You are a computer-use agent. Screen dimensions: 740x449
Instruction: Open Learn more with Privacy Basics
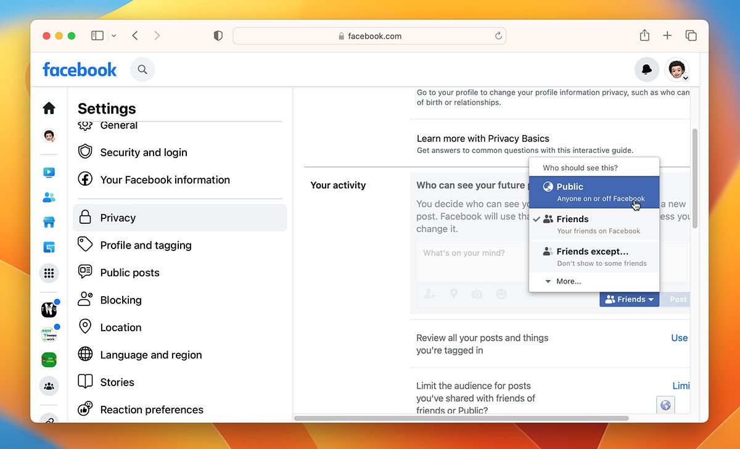click(483, 139)
